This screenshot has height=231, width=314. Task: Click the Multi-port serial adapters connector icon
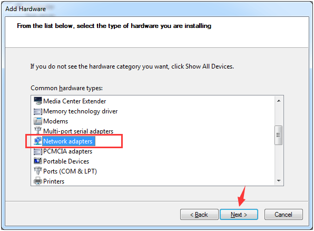[x=38, y=131]
